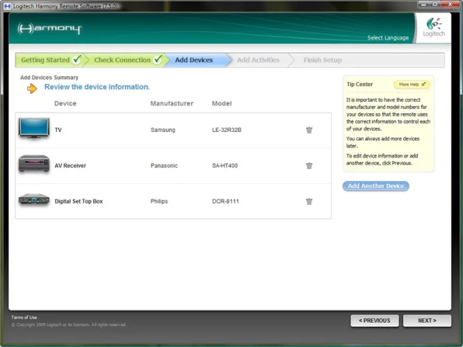The image size is (463, 347).
Task: Open the Add Activities step
Action: coord(258,60)
